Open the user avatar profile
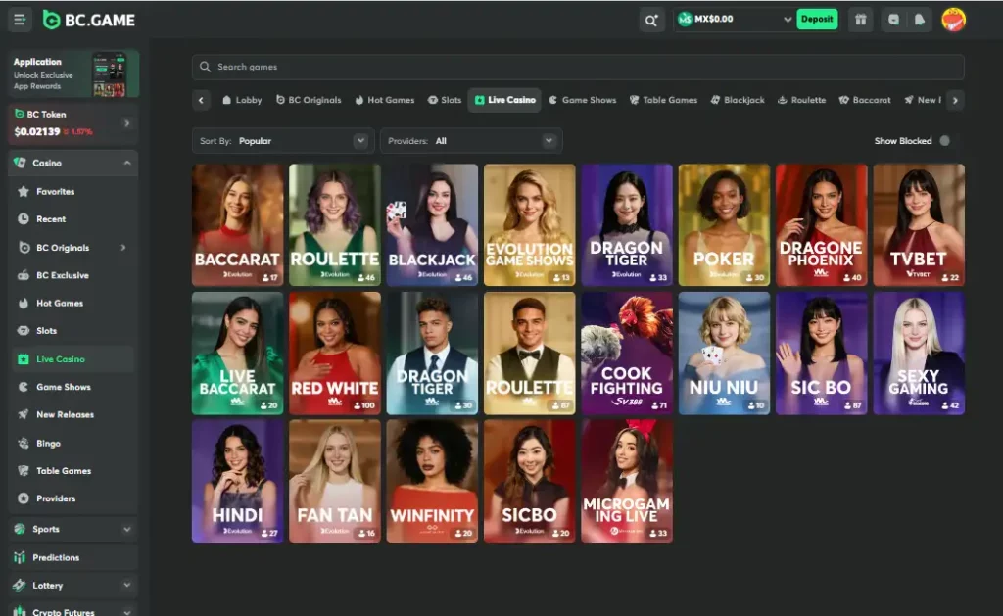 (953, 20)
